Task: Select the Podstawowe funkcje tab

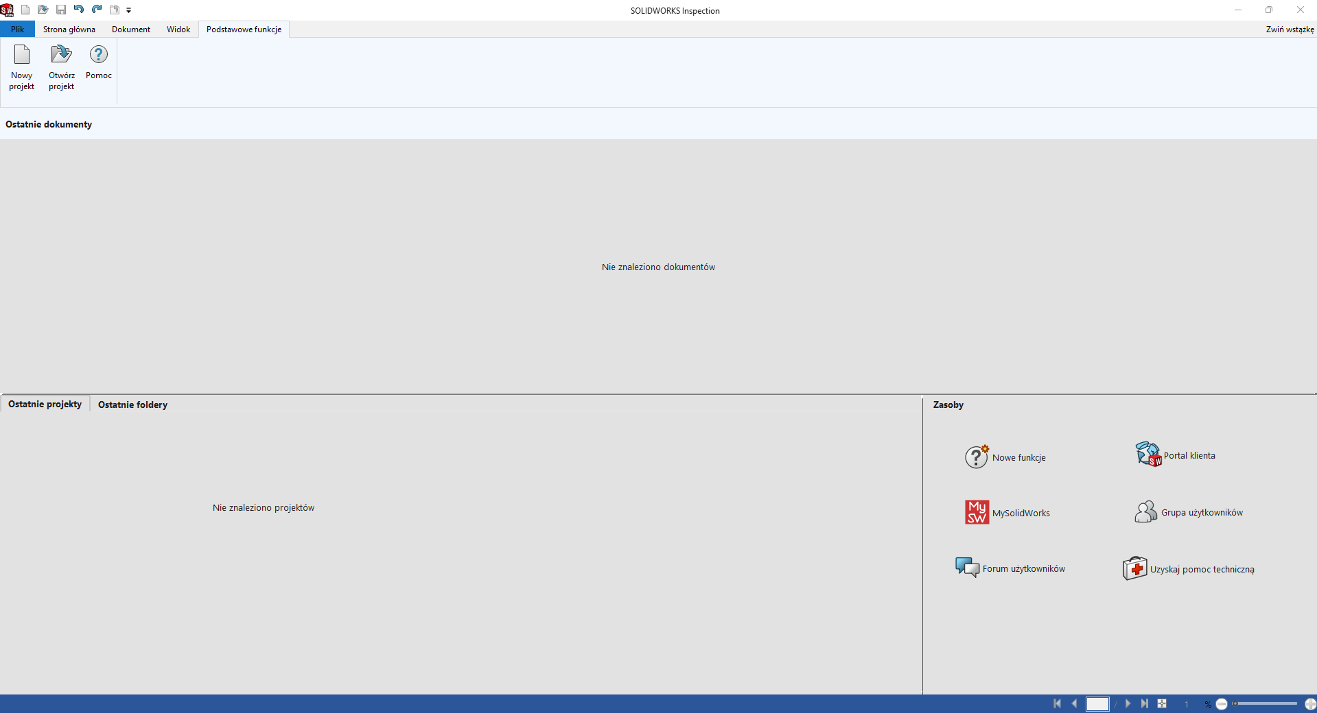Action: click(x=244, y=29)
